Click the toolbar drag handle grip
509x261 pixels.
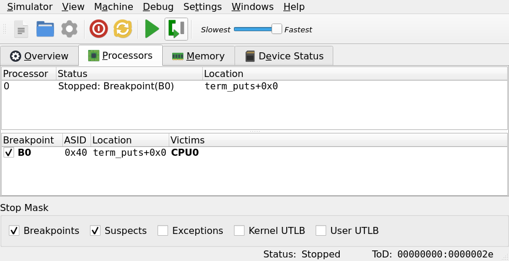(5, 29)
